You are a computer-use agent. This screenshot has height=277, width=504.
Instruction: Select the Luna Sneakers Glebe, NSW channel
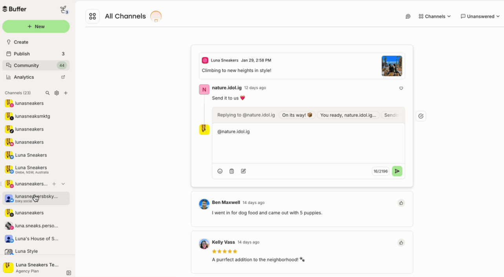point(36,169)
